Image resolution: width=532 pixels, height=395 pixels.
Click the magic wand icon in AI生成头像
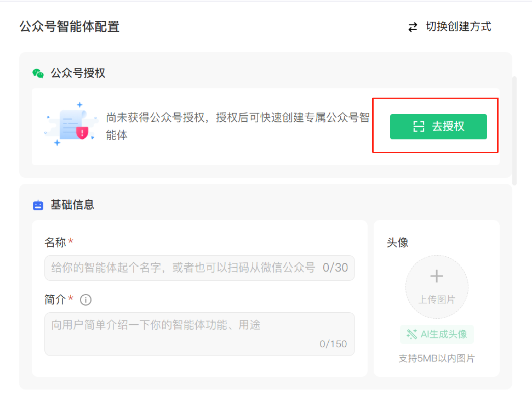411,334
